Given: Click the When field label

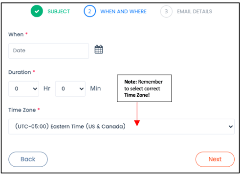Looking at the screenshot, I should pos(16,34).
